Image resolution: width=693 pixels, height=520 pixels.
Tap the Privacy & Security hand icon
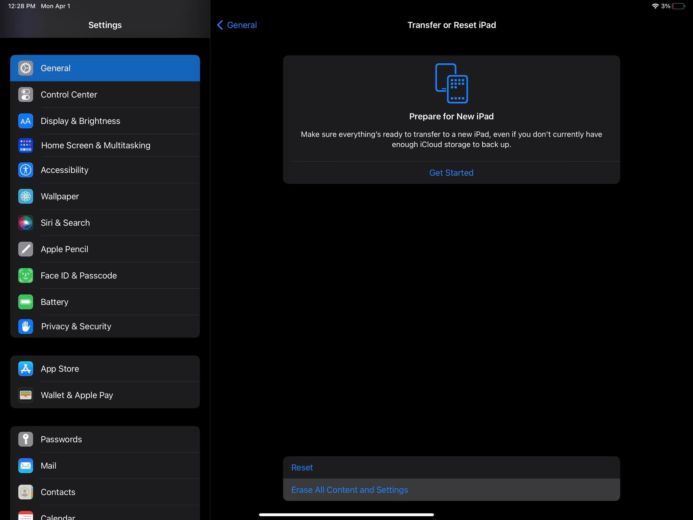[25, 326]
